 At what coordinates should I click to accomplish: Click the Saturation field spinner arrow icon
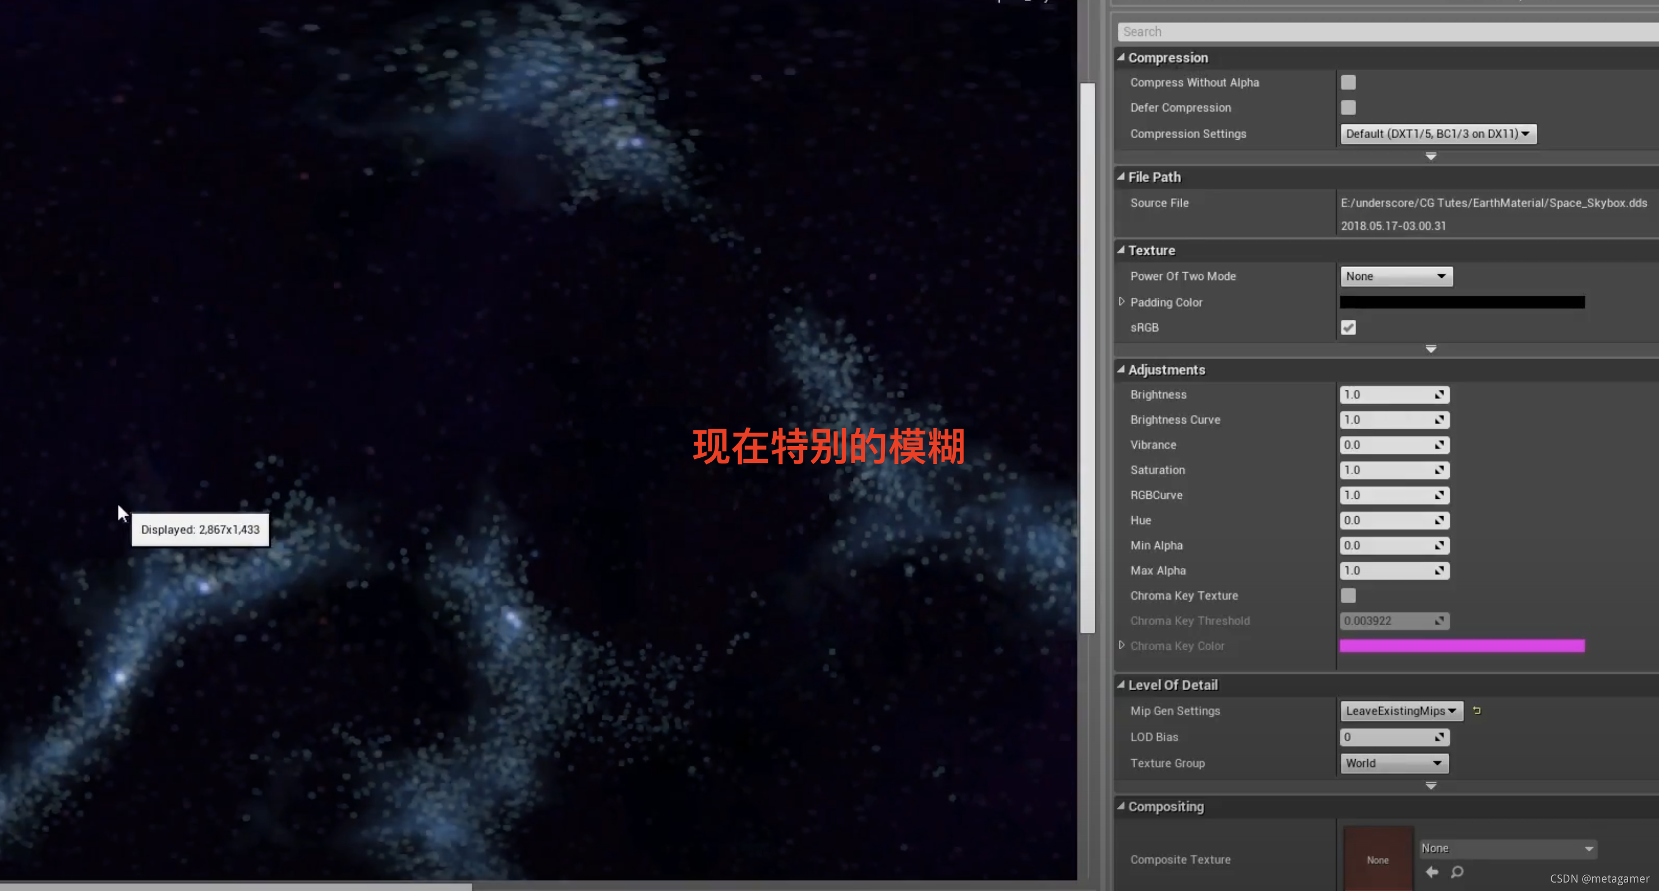(x=1439, y=470)
